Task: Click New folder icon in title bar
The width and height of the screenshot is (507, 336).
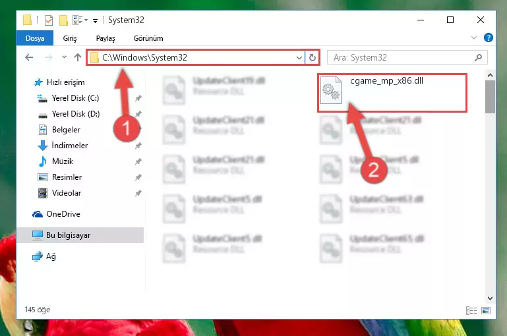Action: 63,20
